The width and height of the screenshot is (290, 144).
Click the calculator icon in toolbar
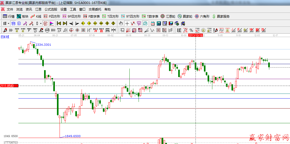click(159, 23)
